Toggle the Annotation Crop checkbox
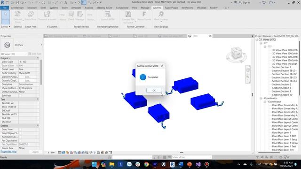 21,137
